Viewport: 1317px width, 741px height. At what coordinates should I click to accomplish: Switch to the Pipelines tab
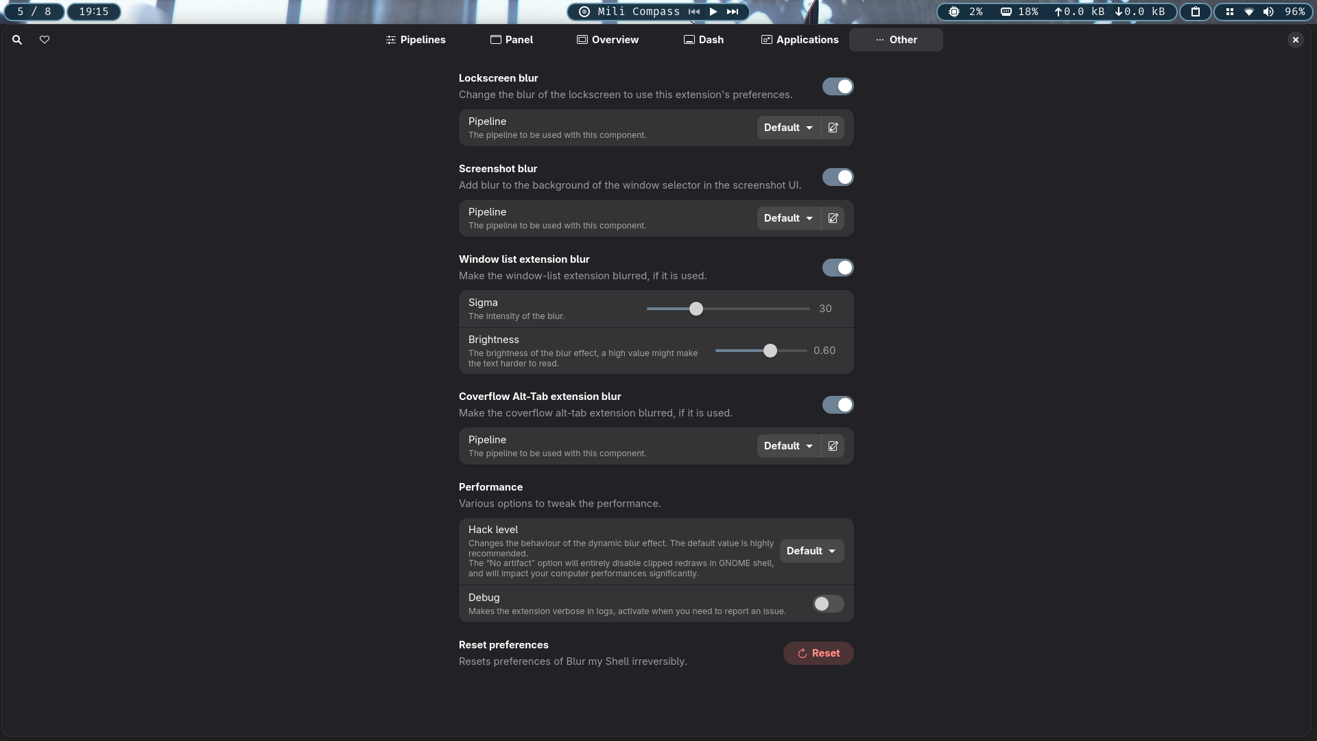pyautogui.click(x=416, y=40)
